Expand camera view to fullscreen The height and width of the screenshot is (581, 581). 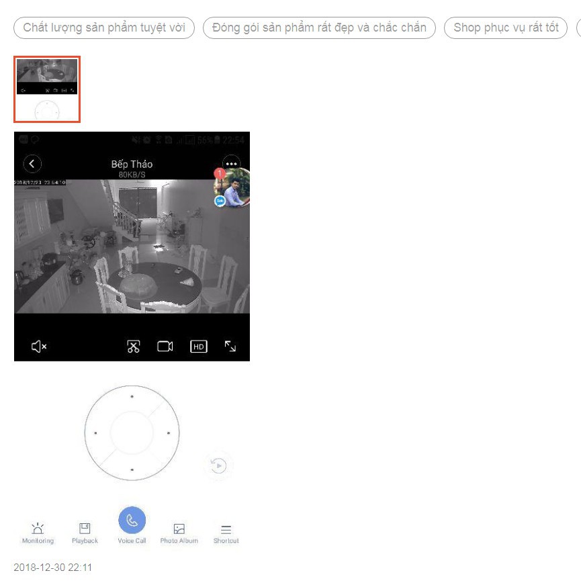pyautogui.click(x=230, y=347)
